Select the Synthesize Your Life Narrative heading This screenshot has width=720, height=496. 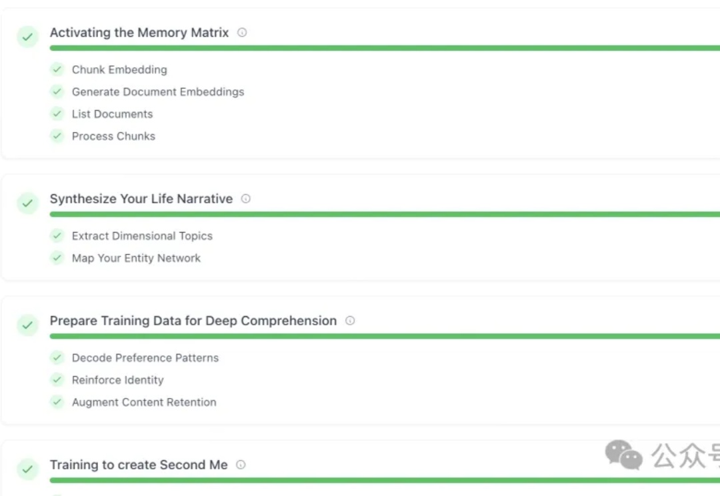tap(141, 199)
